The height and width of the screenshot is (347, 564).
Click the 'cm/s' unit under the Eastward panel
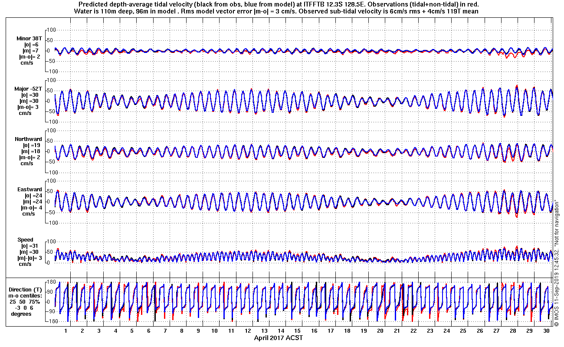pyautogui.click(x=29, y=214)
